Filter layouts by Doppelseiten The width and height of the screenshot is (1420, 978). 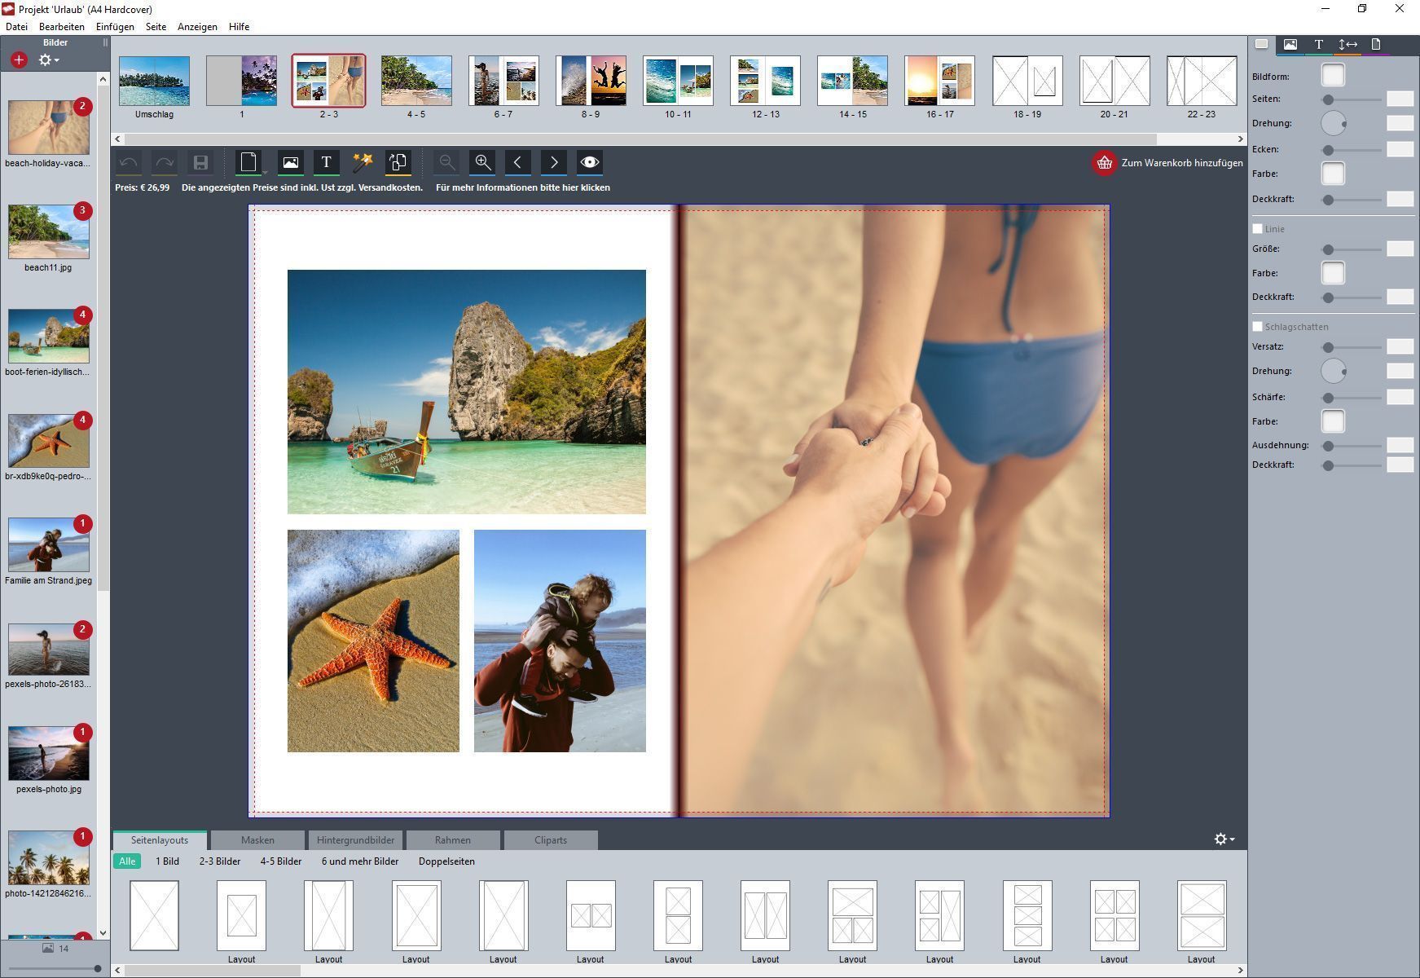click(446, 861)
